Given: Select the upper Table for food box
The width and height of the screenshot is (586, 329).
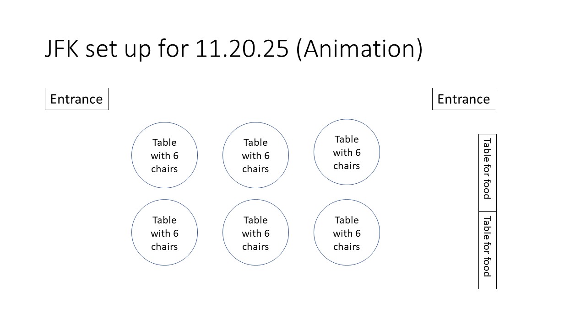Looking at the screenshot, I should (487, 173).
